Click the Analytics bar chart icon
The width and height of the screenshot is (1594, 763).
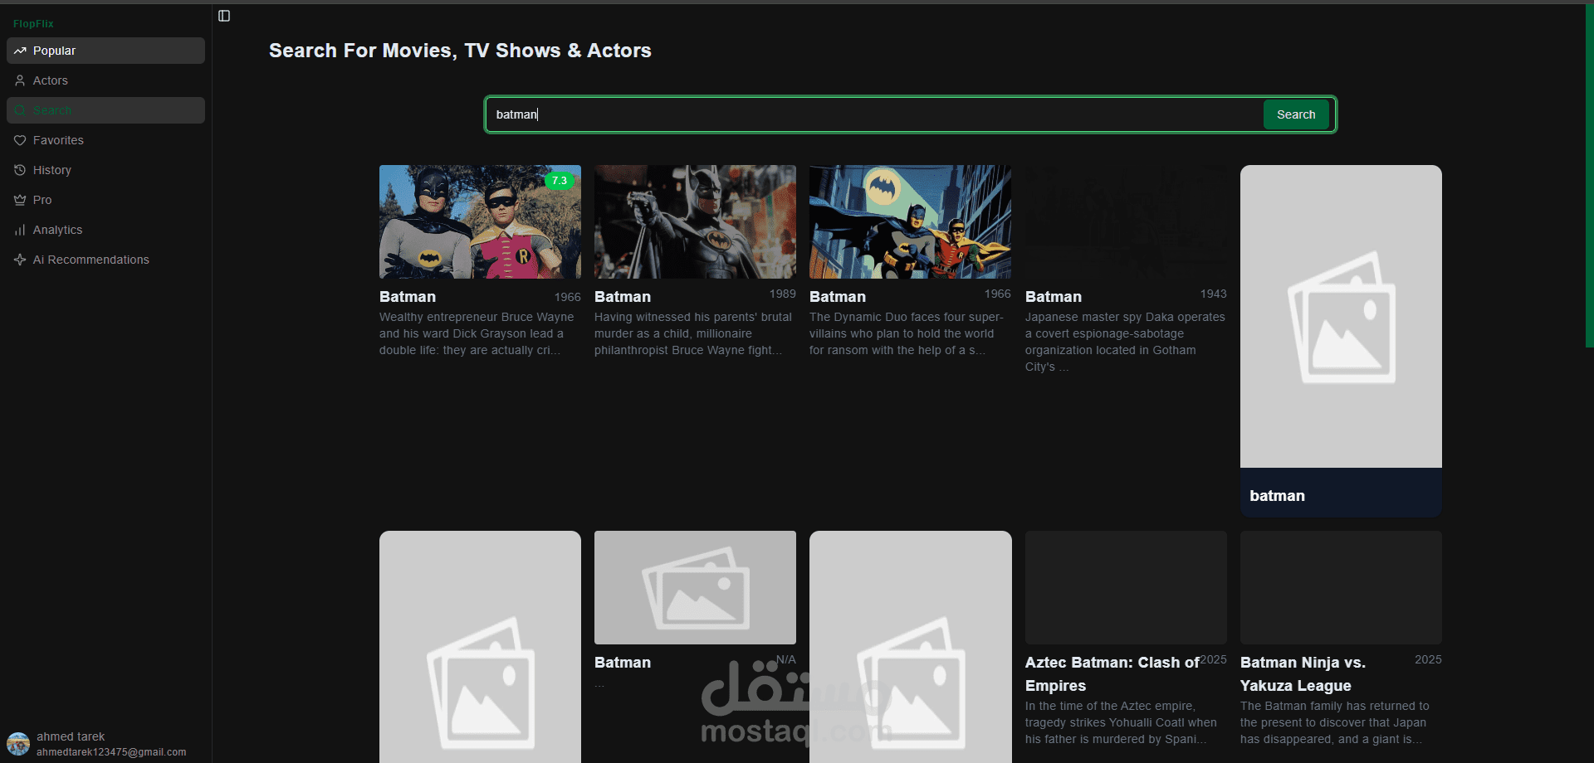[x=20, y=230]
